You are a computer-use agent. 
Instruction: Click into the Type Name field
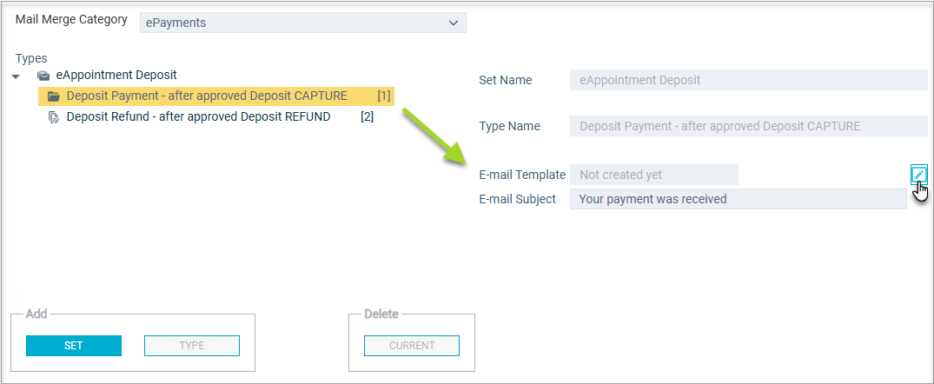coord(748,126)
